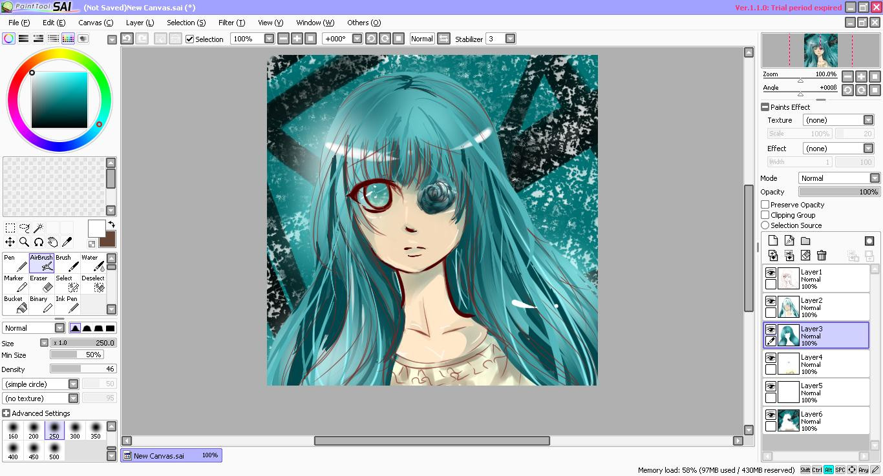The height and width of the screenshot is (476, 883).
Task: Clear layer with the eraser-page icon
Action: pyautogui.click(x=805, y=256)
